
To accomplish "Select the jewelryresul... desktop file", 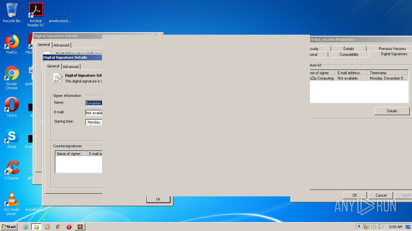I will (x=60, y=15).
